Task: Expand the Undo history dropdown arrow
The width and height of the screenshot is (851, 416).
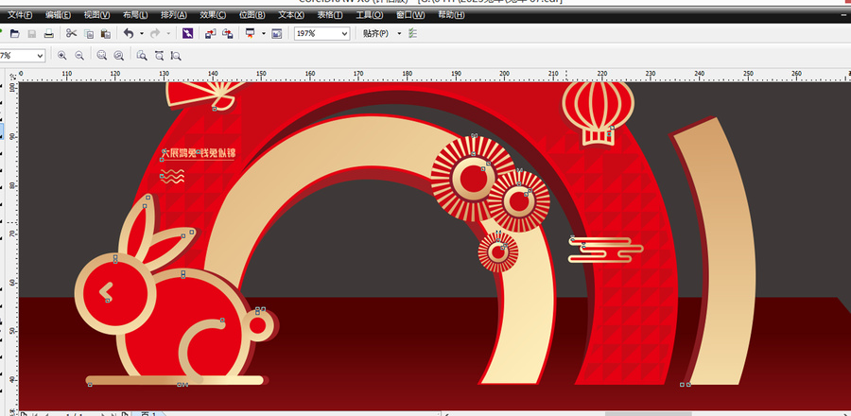Action: pyautogui.click(x=142, y=34)
